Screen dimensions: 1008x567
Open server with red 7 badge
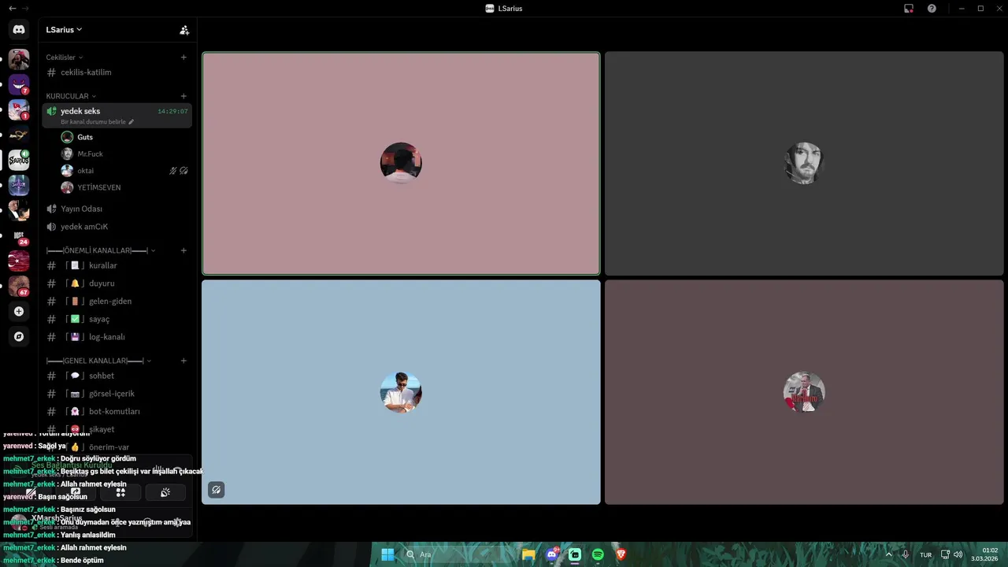point(19,84)
